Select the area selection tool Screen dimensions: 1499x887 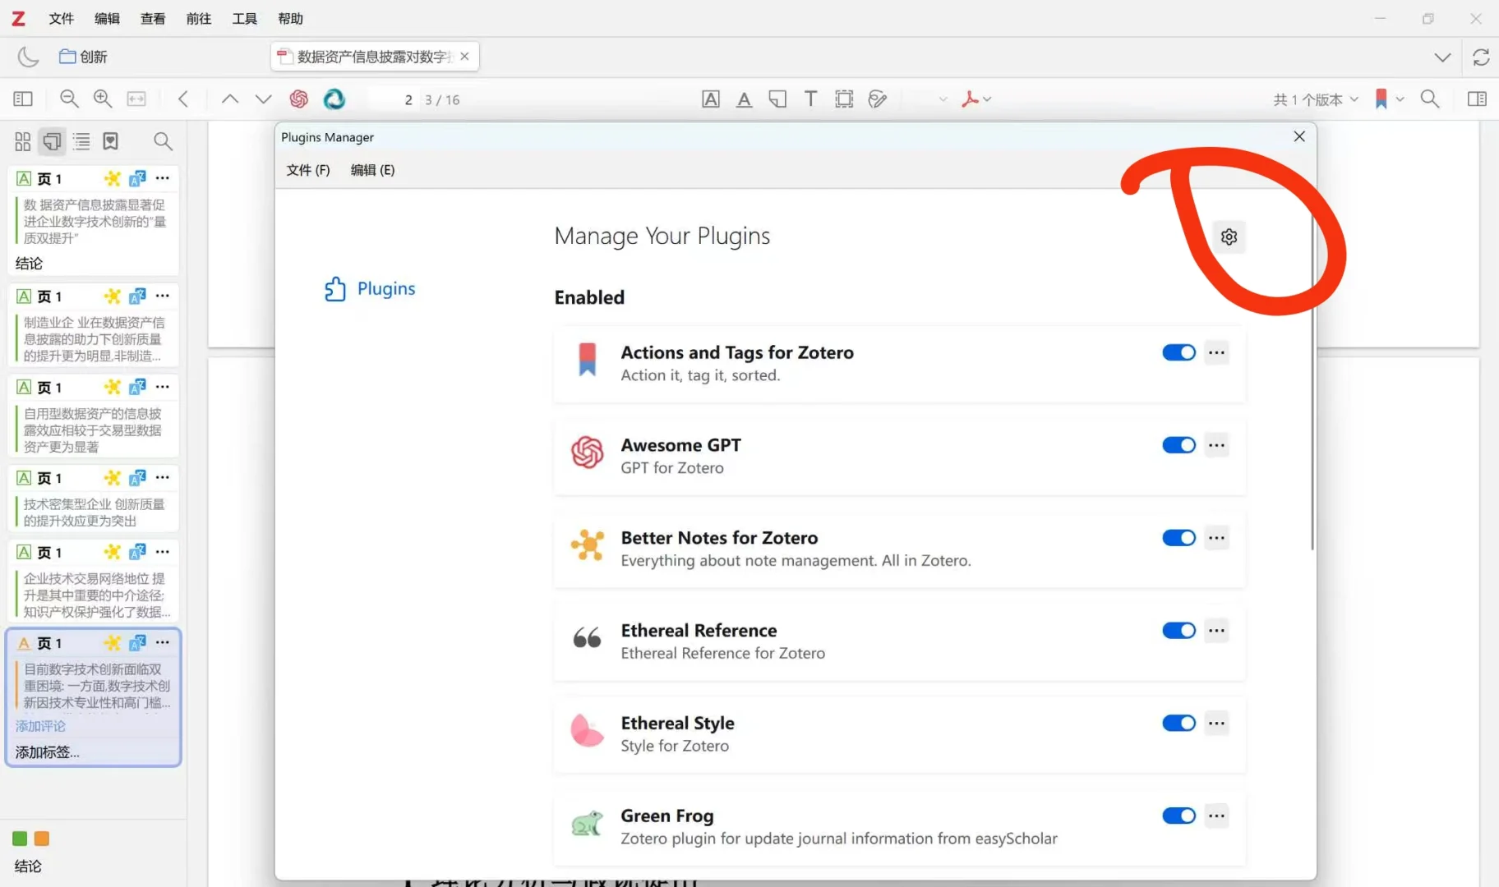click(844, 99)
